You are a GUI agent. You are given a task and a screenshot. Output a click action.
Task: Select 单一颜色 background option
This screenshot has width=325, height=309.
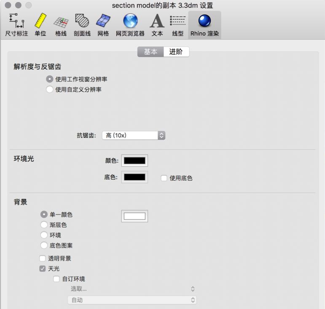(44, 214)
